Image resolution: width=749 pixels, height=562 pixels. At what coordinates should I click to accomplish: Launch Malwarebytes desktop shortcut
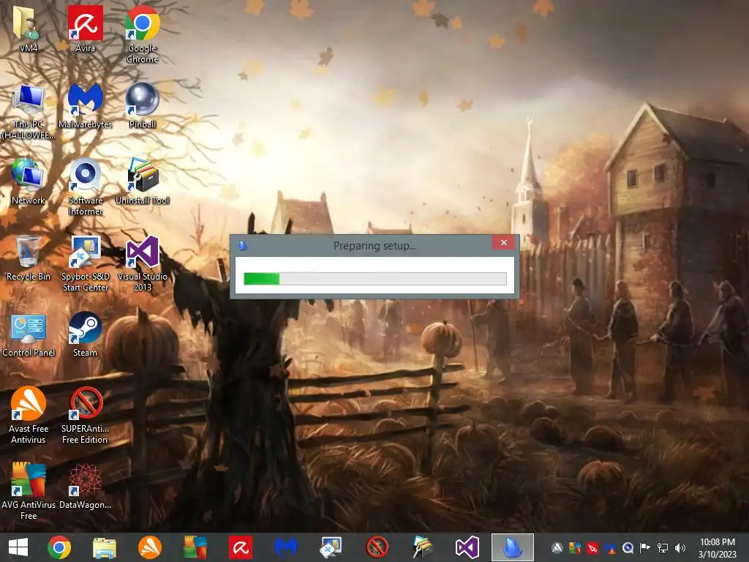85,105
